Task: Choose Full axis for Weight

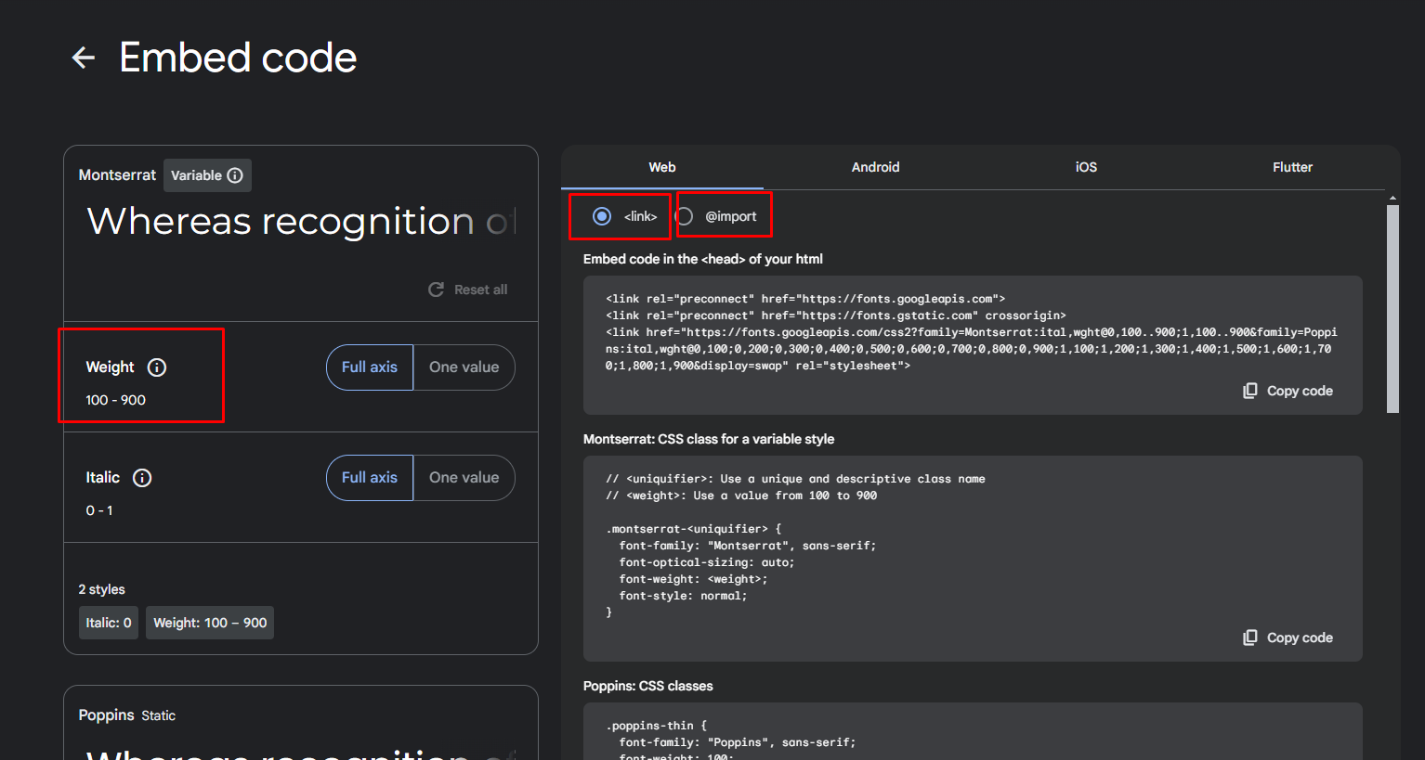Action: [370, 367]
